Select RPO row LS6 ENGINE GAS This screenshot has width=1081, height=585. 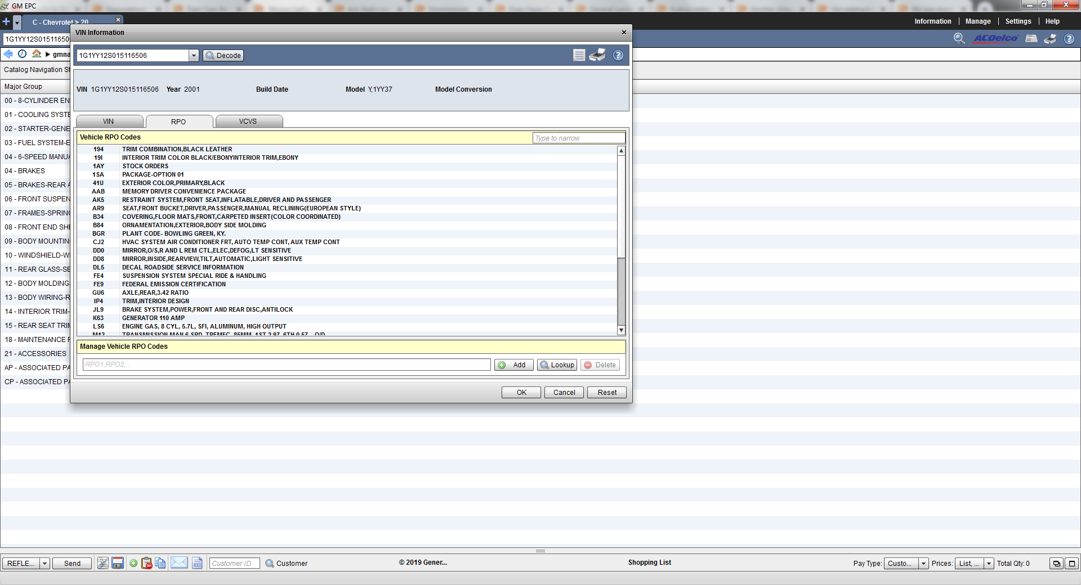point(347,326)
